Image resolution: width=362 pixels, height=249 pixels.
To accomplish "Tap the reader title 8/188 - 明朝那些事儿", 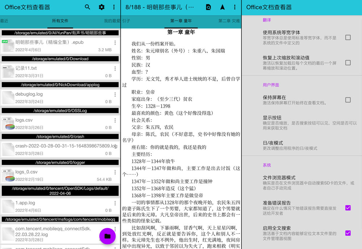I will 160,7.
